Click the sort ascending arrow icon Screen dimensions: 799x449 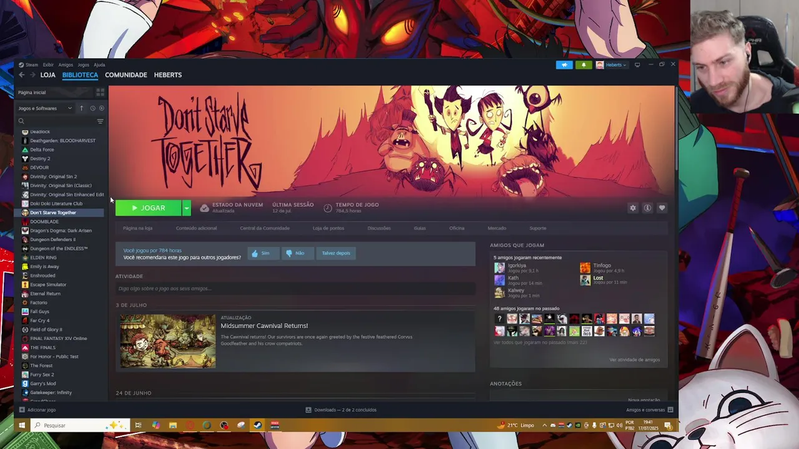81,108
